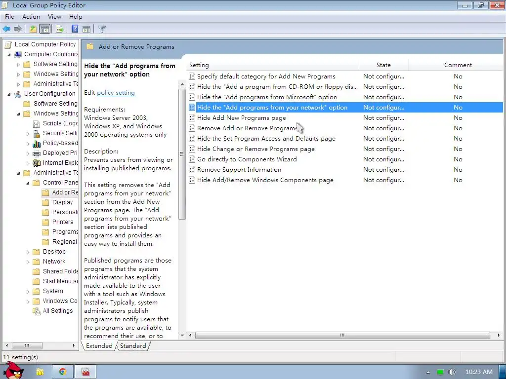Sort by the Setting column header
The height and width of the screenshot is (379, 506).
[273, 65]
